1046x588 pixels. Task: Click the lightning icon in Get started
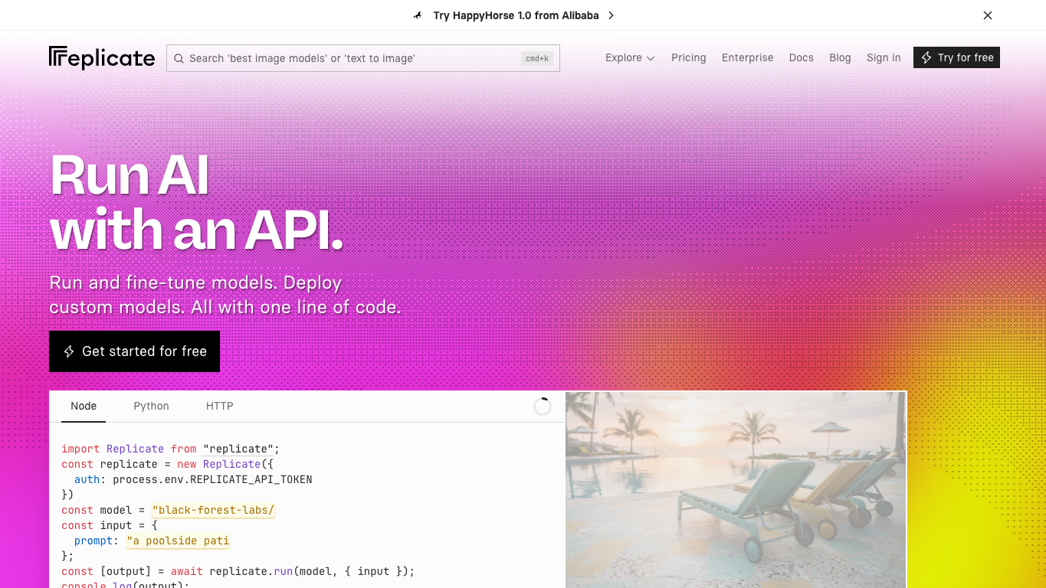(69, 351)
